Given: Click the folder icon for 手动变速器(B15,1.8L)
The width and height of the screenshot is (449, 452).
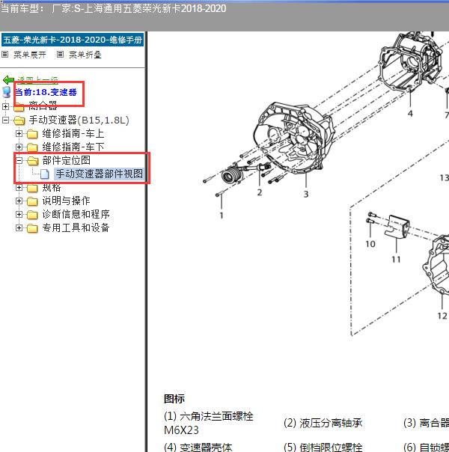Looking at the screenshot, I should click(x=19, y=120).
